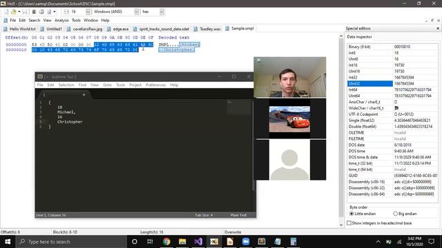Switch to the Toadley.wav tab

207,29
